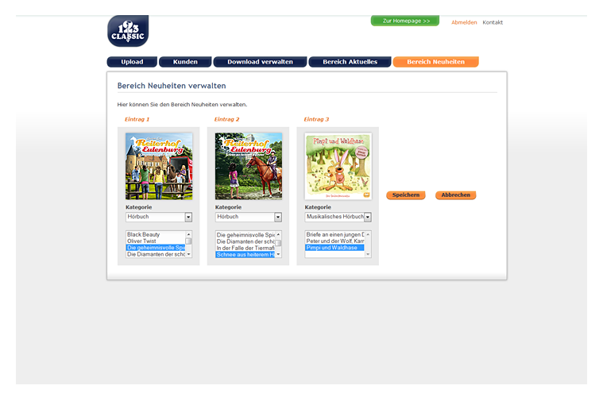Image resolution: width=603 pixels, height=397 pixels.
Task: Open Eintrag 3 Musikalisches Hörbuch dropdown
Action: [x=338, y=217]
